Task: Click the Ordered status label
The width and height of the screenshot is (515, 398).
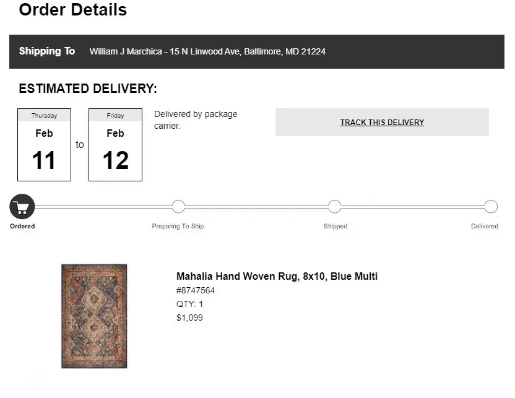Action: 22,227
